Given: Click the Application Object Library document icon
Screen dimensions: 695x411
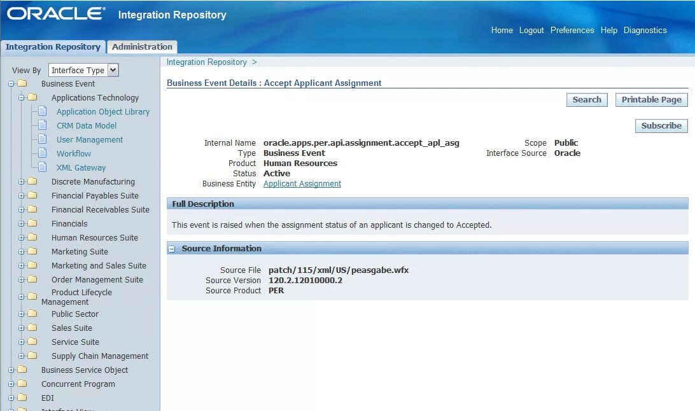Looking at the screenshot, I should coord(43,111).
